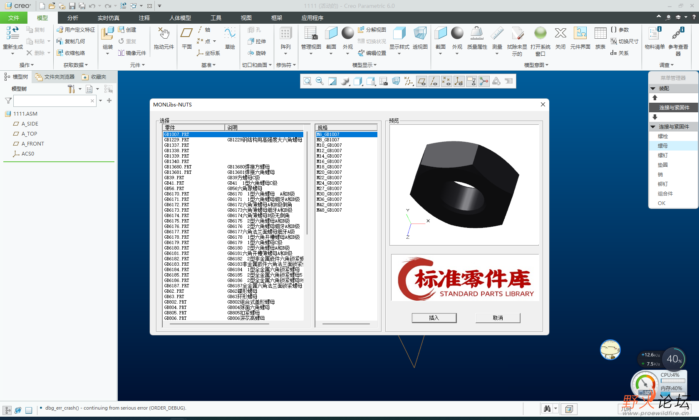Expand the 调查 (Investigate) group dropdown
This screenshot has height=420, width=699.
click(667, 65)
